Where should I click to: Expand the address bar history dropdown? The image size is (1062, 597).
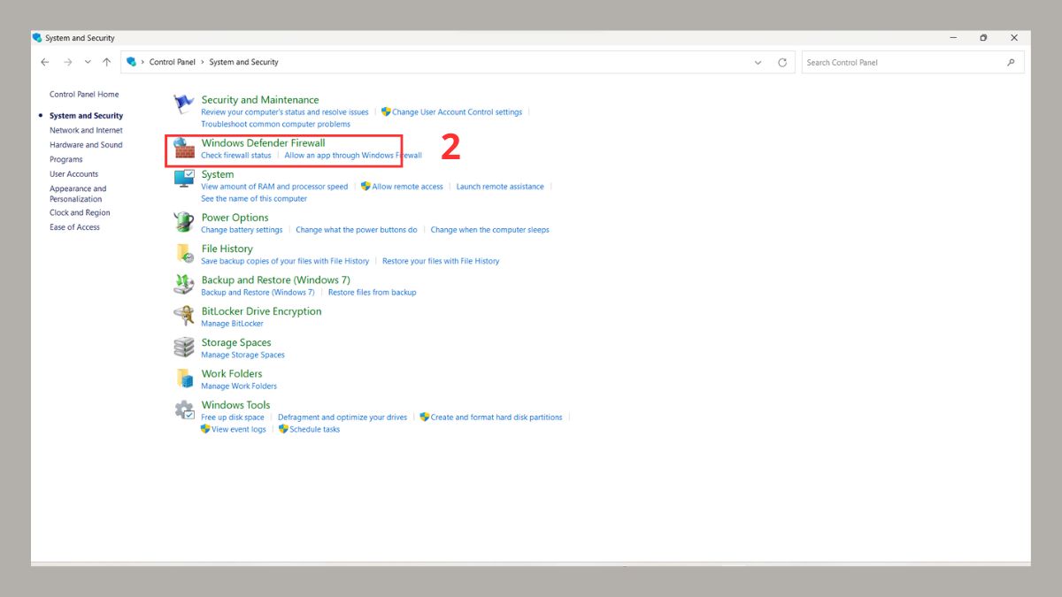pyautogui.click(x=758, y=63)
